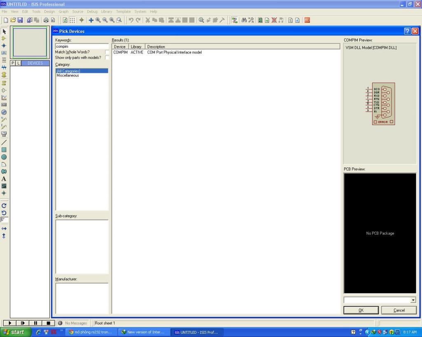Print the schematic with the printer icon

click(x=46, y=20)
